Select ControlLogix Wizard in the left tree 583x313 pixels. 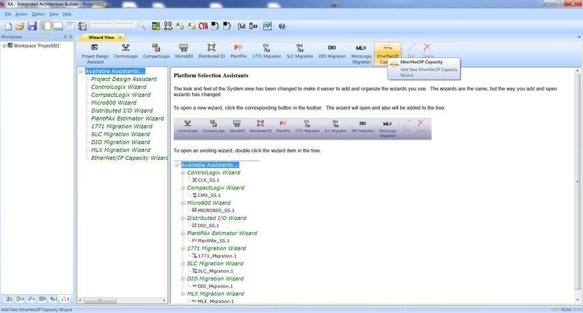(119, 87)
